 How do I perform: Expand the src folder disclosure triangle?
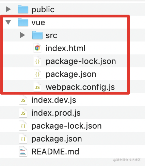click(x=22, y=35)
